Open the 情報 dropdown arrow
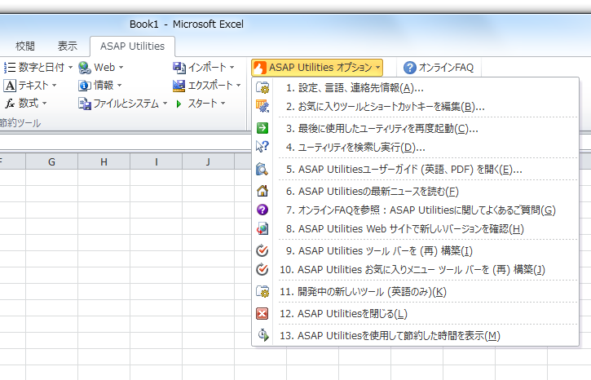Screen dimensions: 591x380 click(120, 86)
